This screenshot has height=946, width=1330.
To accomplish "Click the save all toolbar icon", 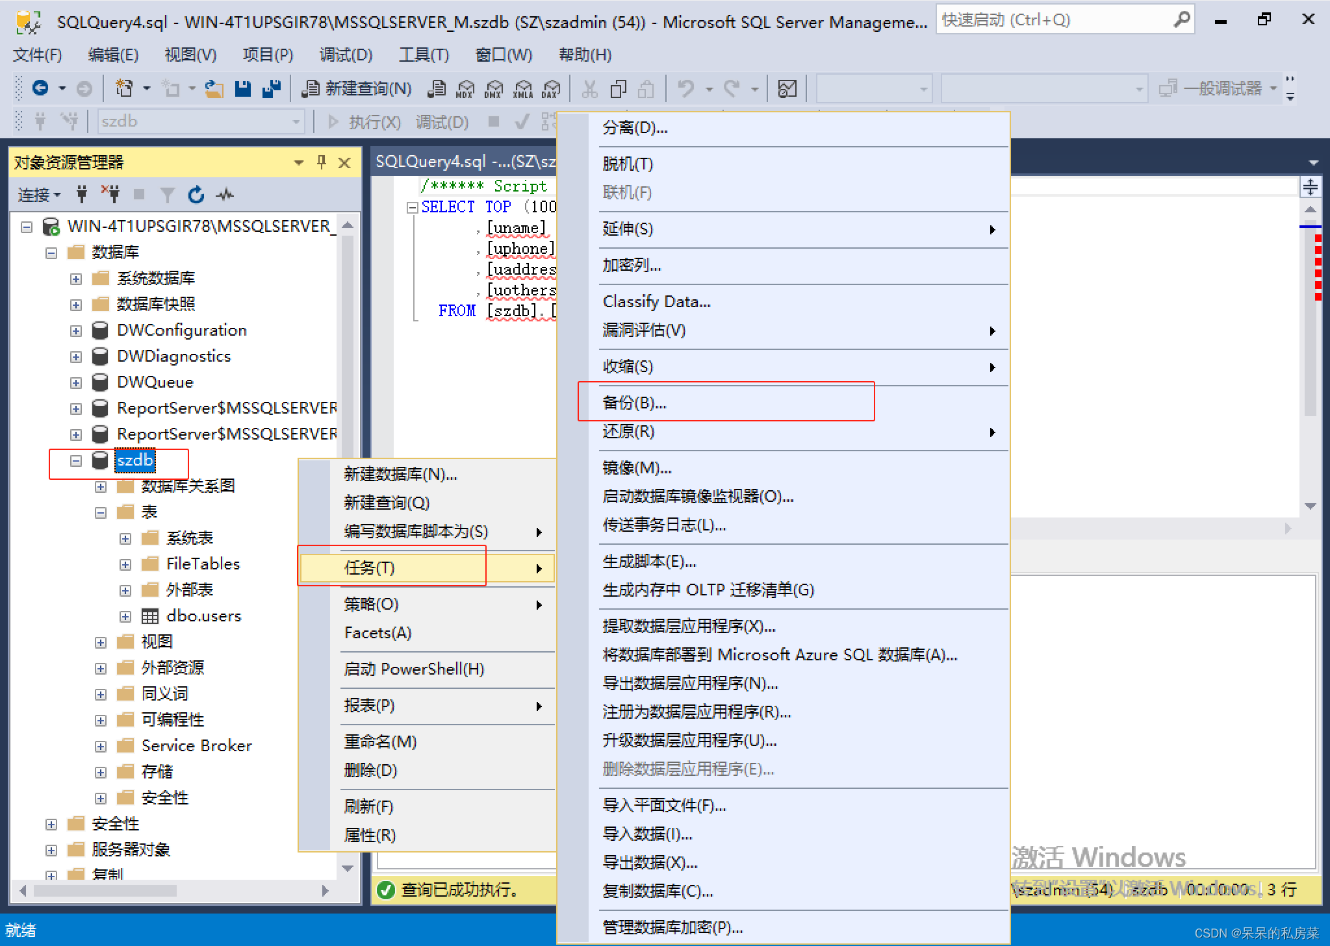I will [x=271, y=88].
